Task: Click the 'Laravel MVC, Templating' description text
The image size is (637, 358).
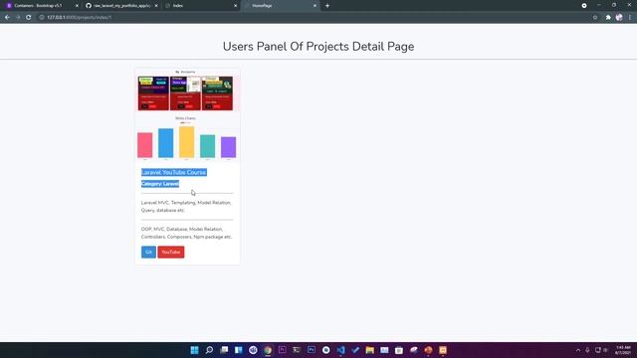Action: [186, 206]
